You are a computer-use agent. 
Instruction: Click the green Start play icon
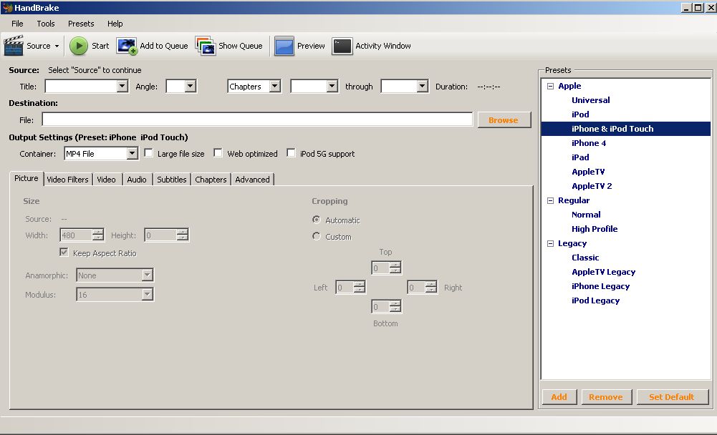point(79,46)
